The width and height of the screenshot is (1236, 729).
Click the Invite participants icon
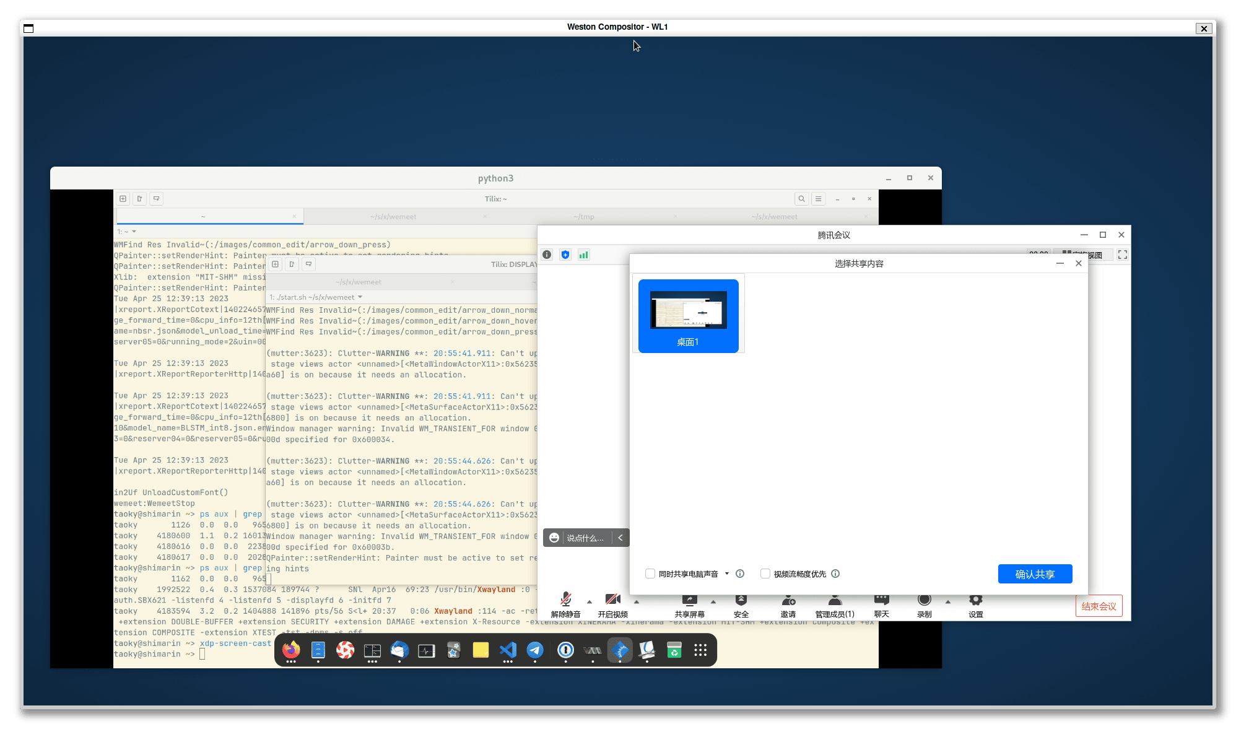(x=788, y=600)
